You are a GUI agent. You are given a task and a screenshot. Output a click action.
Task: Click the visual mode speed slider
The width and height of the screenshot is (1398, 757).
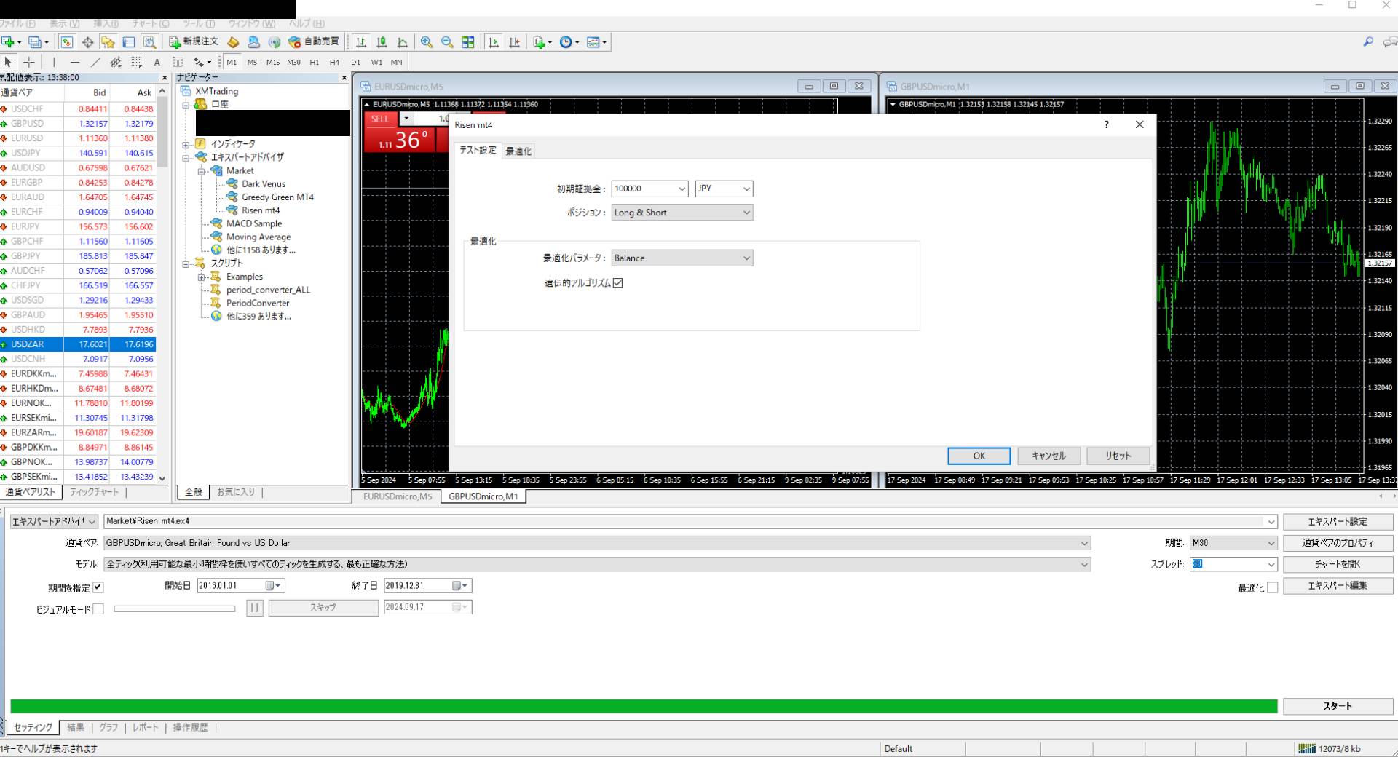(x=174, y=609)
